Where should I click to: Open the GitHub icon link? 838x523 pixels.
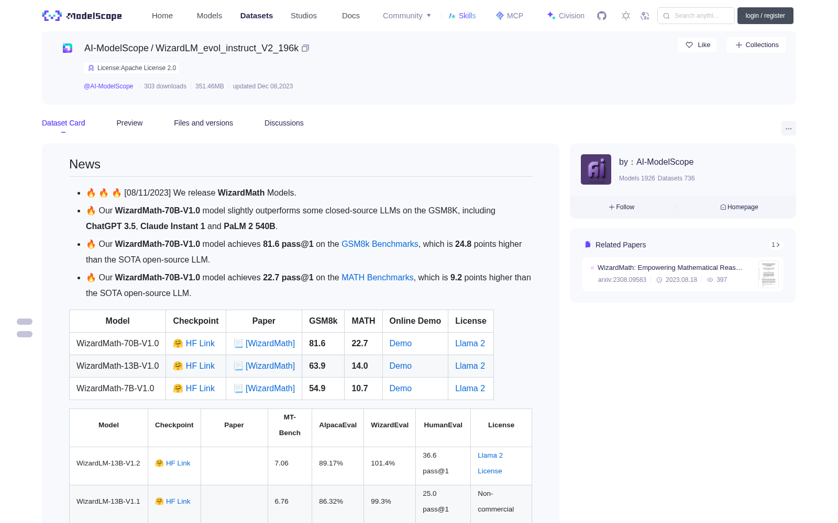pos(602,16)
